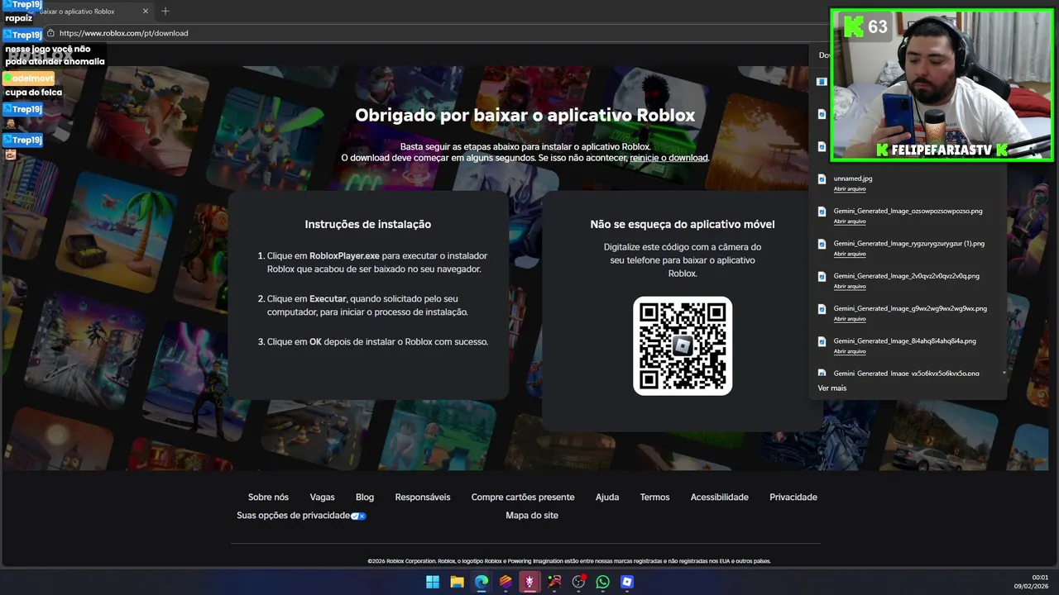Click Gemini_Generated_Image_rygzurygzurygzur (1).png file name

[909, 244]
